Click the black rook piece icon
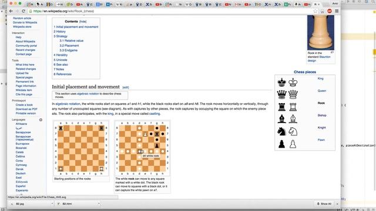This screenshot has width=376, height=211. pos(281,107)
